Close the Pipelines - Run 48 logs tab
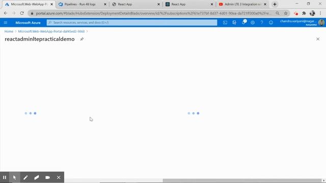This screenshot has height=183, width=326. click(x=105, y=4)
